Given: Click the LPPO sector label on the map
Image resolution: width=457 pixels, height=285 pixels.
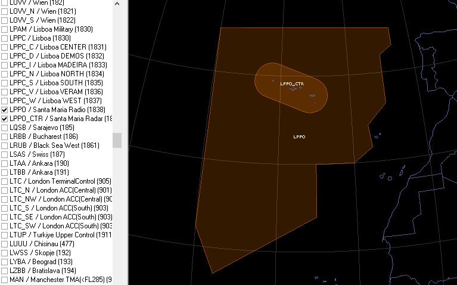Looking at the screenshot, I should [299, 137].
